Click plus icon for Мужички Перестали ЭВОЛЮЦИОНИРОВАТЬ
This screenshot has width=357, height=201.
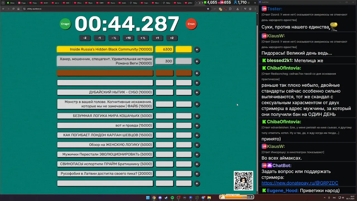197,154
